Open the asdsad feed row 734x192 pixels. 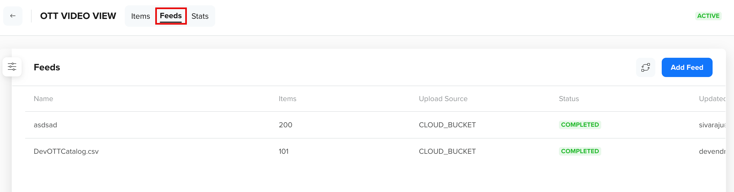click(x=375, y=125)
